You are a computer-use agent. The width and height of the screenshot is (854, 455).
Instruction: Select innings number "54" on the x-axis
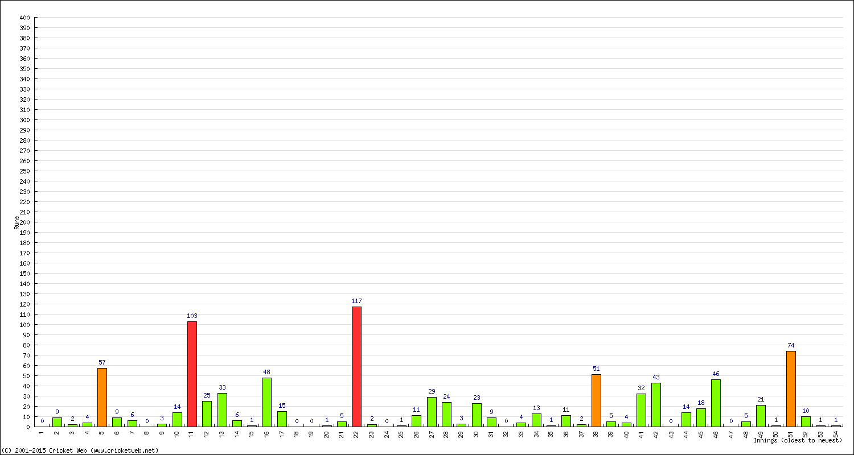click(836, 433)
